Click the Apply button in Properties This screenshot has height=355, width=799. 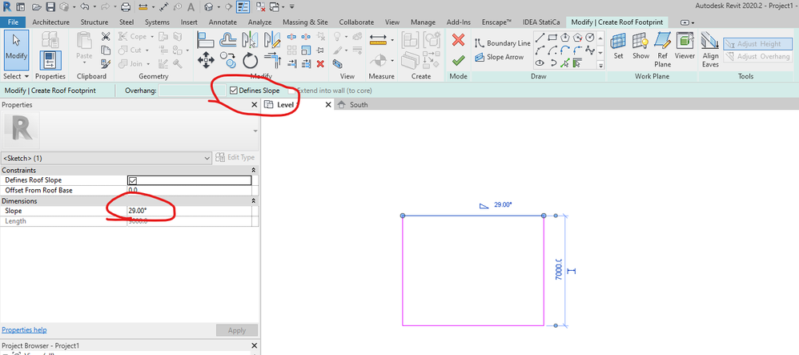236,330
